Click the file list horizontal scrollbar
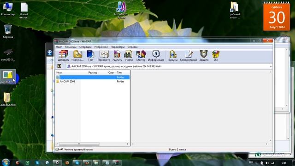Viewport: 295px width, 166px height. [x=92, y=144]
